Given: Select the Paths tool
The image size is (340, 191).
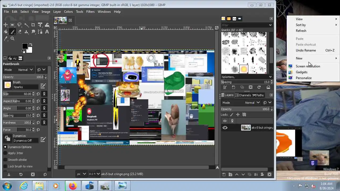Looking at the screenshot, I should pyautogui.click(x=40, y=32).
